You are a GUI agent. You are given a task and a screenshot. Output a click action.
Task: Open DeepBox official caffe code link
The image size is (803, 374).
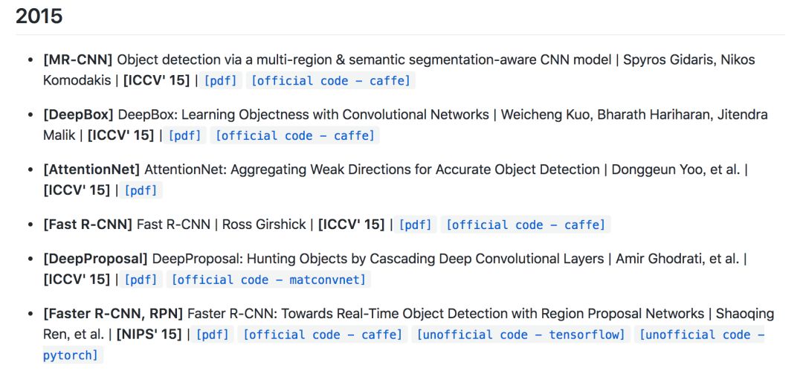click(x=295, y=136)
